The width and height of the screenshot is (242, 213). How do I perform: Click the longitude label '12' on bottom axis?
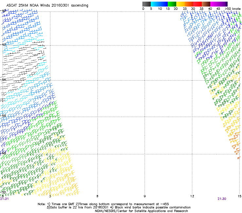click(192, 196)
